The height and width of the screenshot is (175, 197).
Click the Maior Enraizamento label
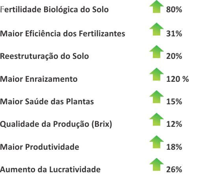pyautogui.click(x=39, y=79)
